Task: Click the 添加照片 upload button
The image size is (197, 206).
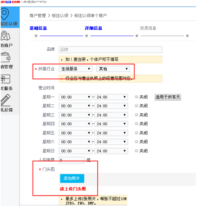Action: 72,178
